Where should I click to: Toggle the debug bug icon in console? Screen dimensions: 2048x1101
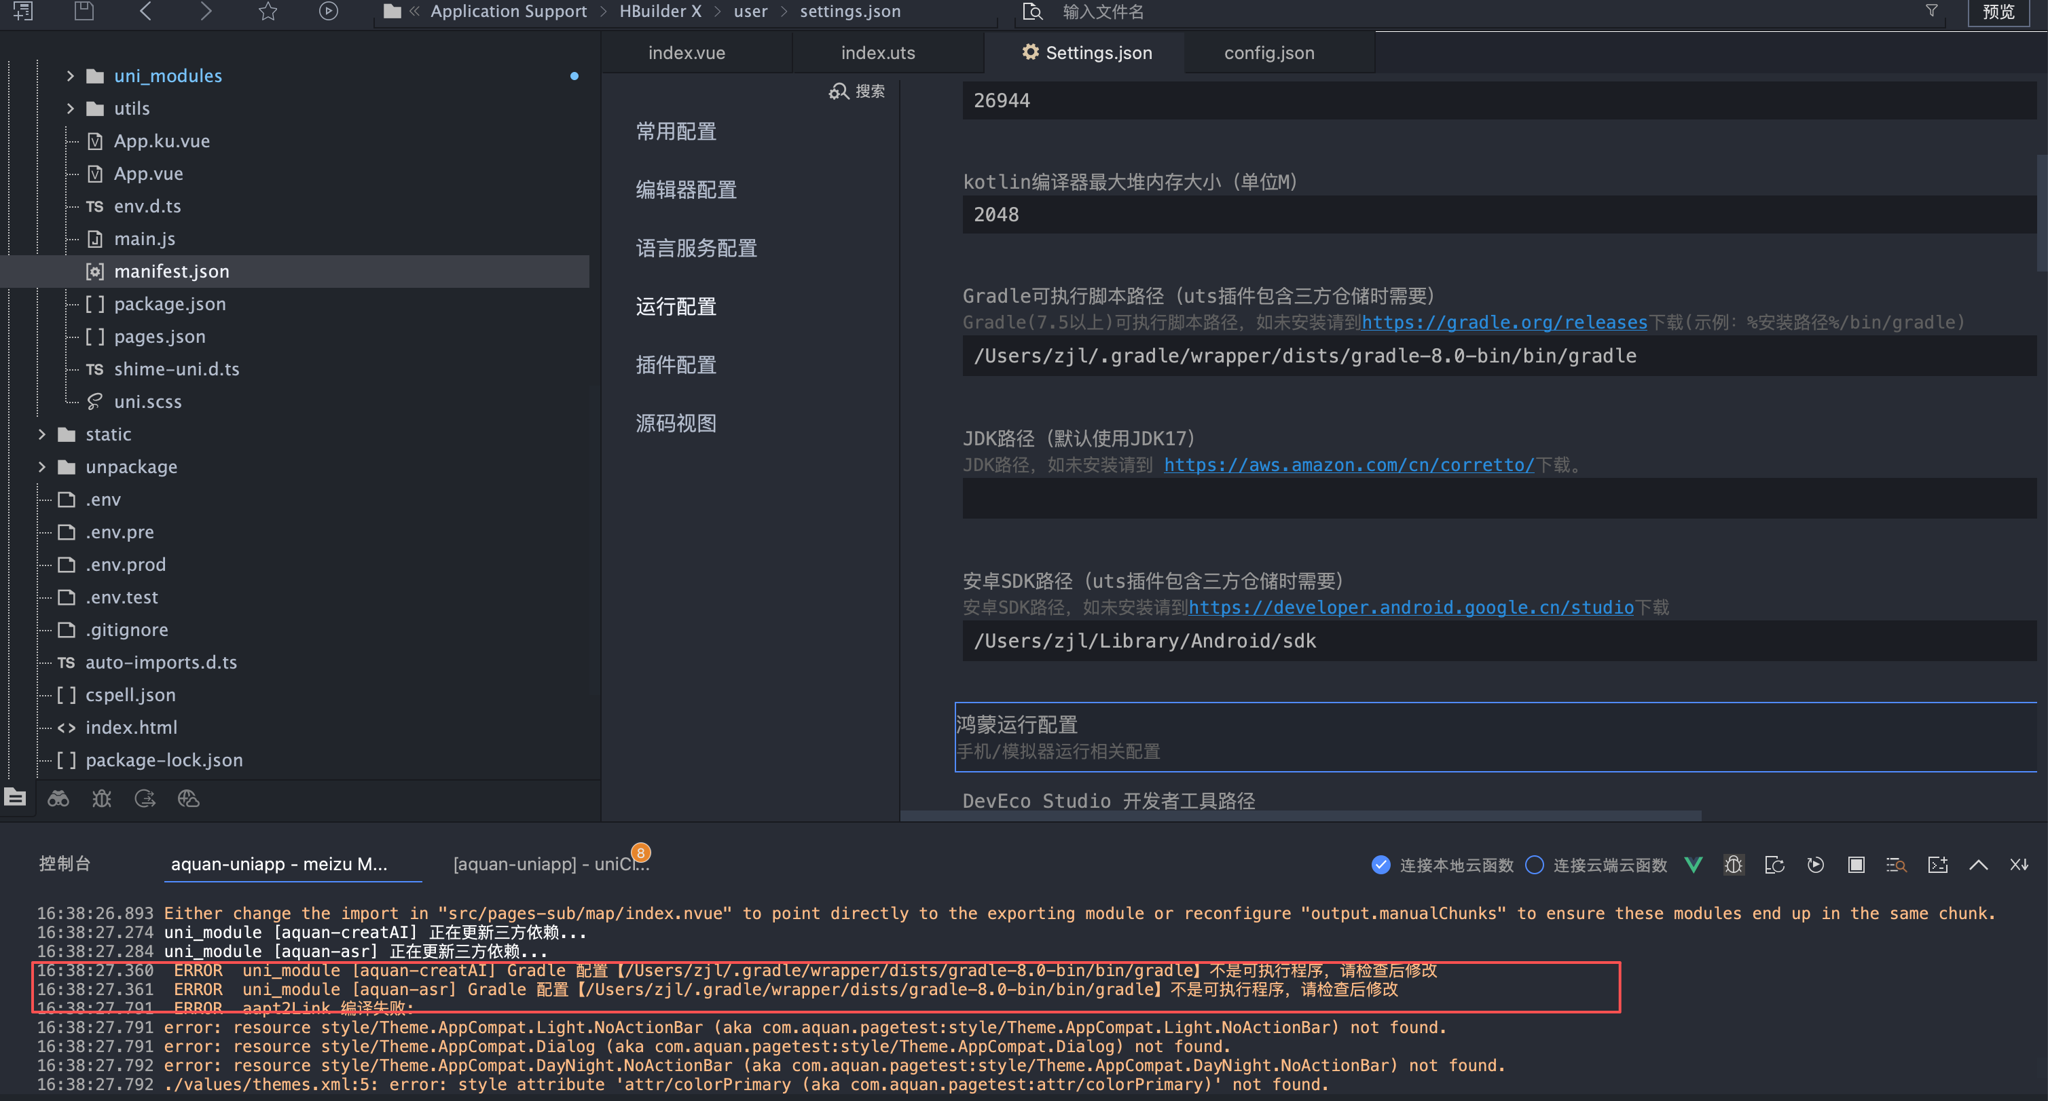[1734, 864]
